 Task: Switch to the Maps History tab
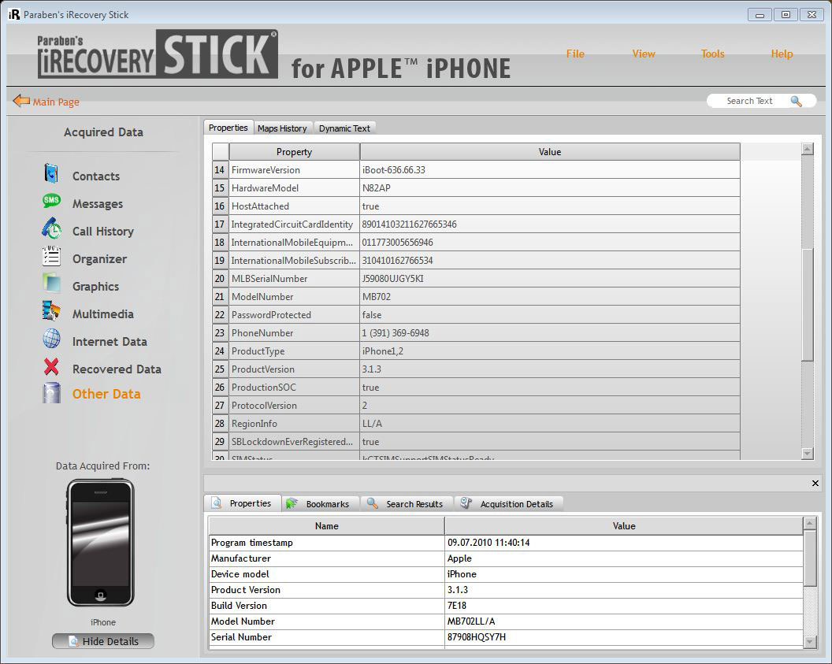[282, 128]
